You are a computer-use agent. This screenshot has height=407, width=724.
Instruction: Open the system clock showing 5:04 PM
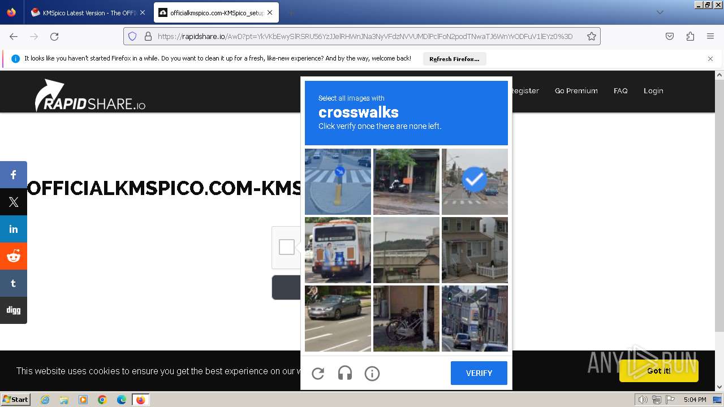695,400
